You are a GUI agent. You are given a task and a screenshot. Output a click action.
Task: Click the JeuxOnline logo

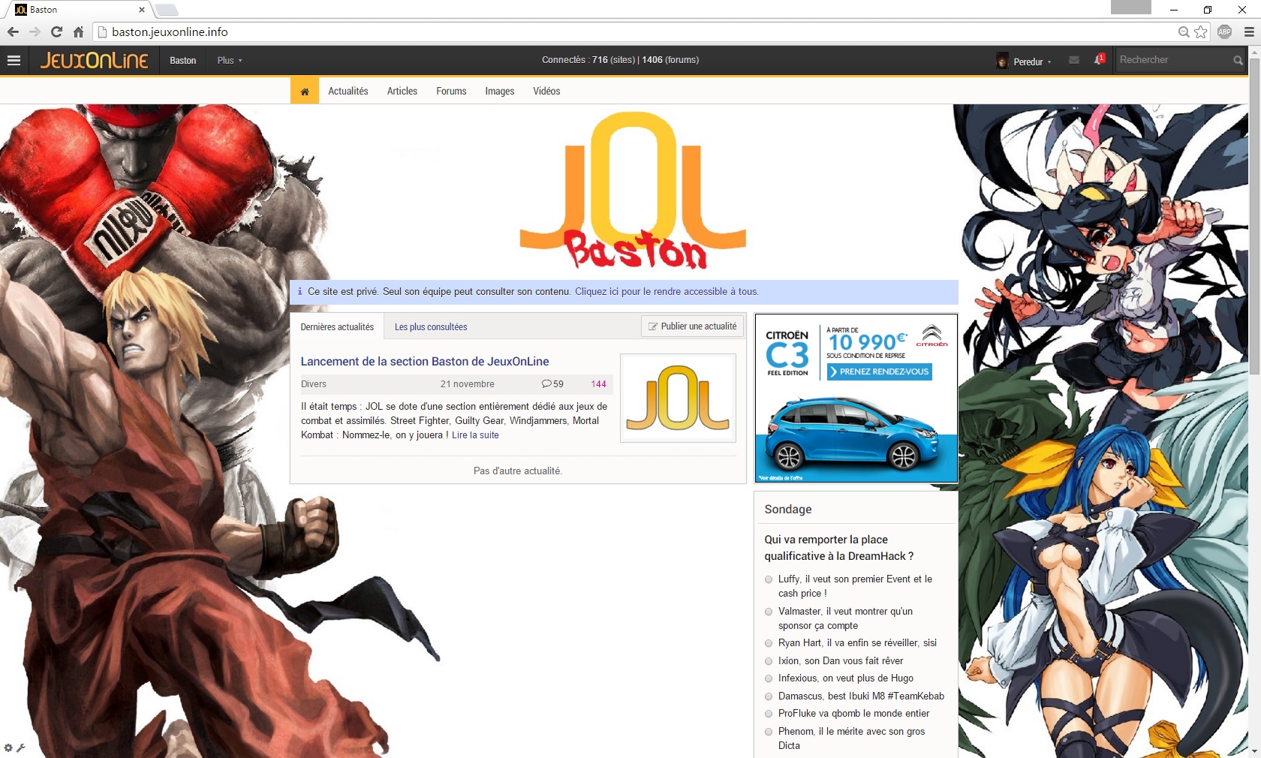tap(95, 60)
